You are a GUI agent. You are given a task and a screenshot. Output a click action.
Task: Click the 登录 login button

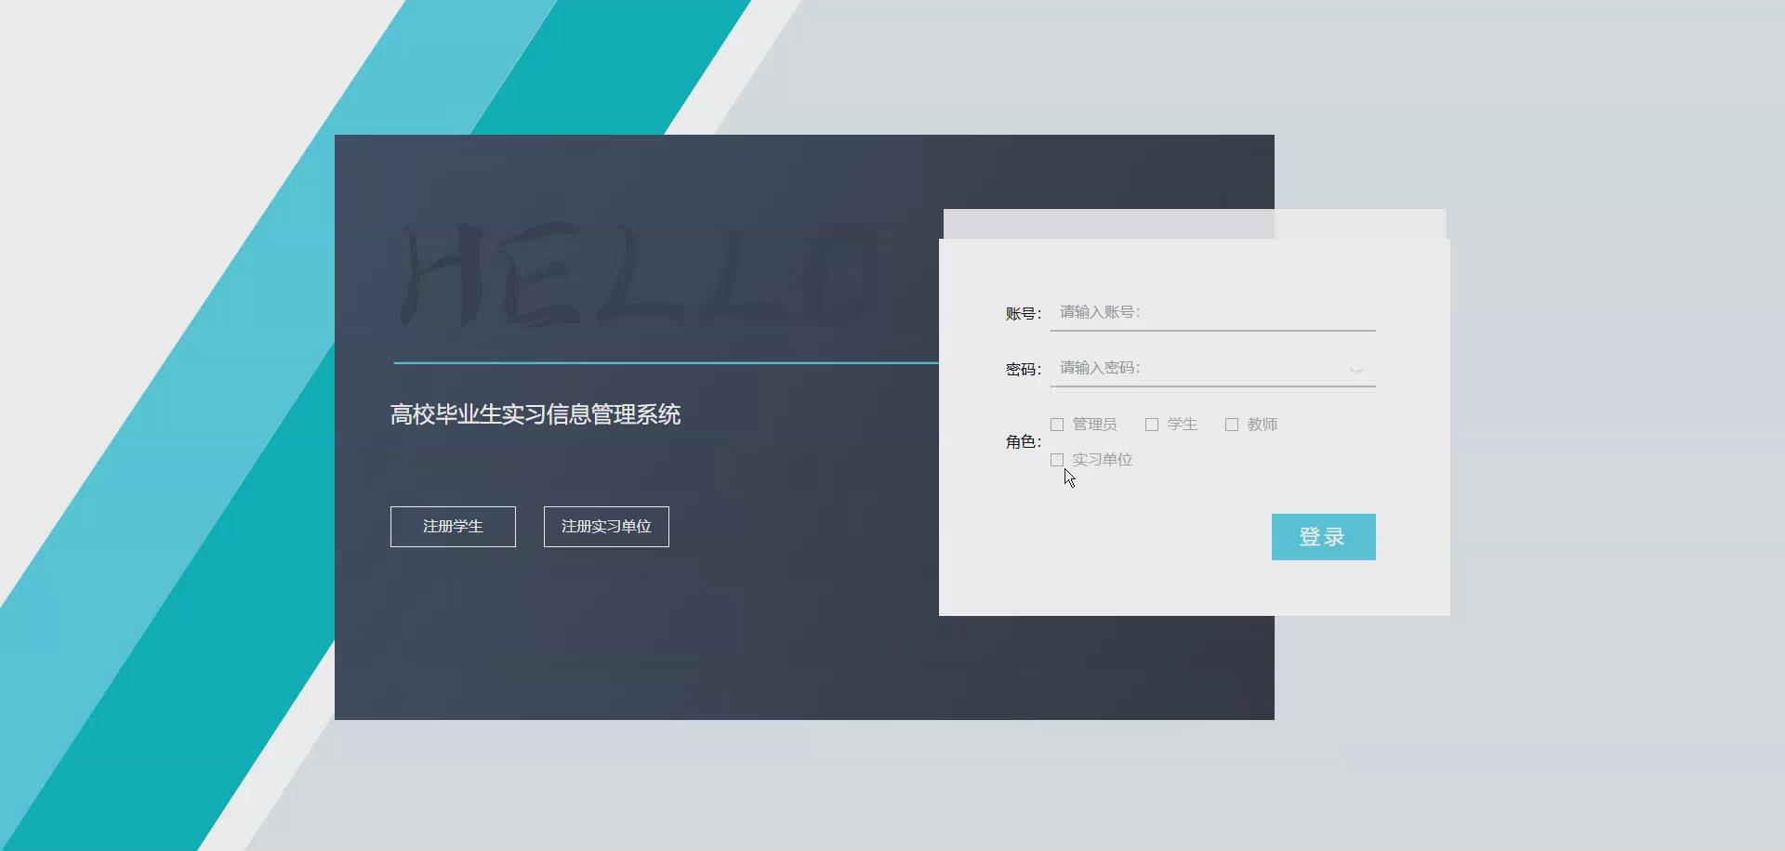tap(1323, 537)
